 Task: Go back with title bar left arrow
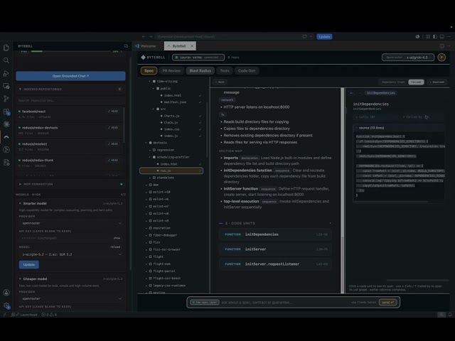[x=144, y=36]
